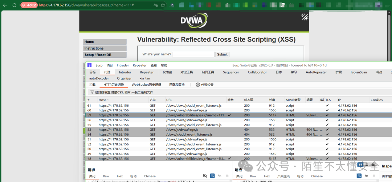Switch to the 编码工具 tab
Viewport: 392px width, 182px height.
(x=208, y=72)
